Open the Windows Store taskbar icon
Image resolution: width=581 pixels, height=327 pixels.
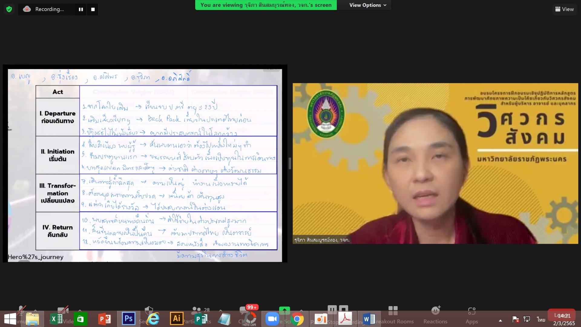pyautogui.click(x=80, y=319)
